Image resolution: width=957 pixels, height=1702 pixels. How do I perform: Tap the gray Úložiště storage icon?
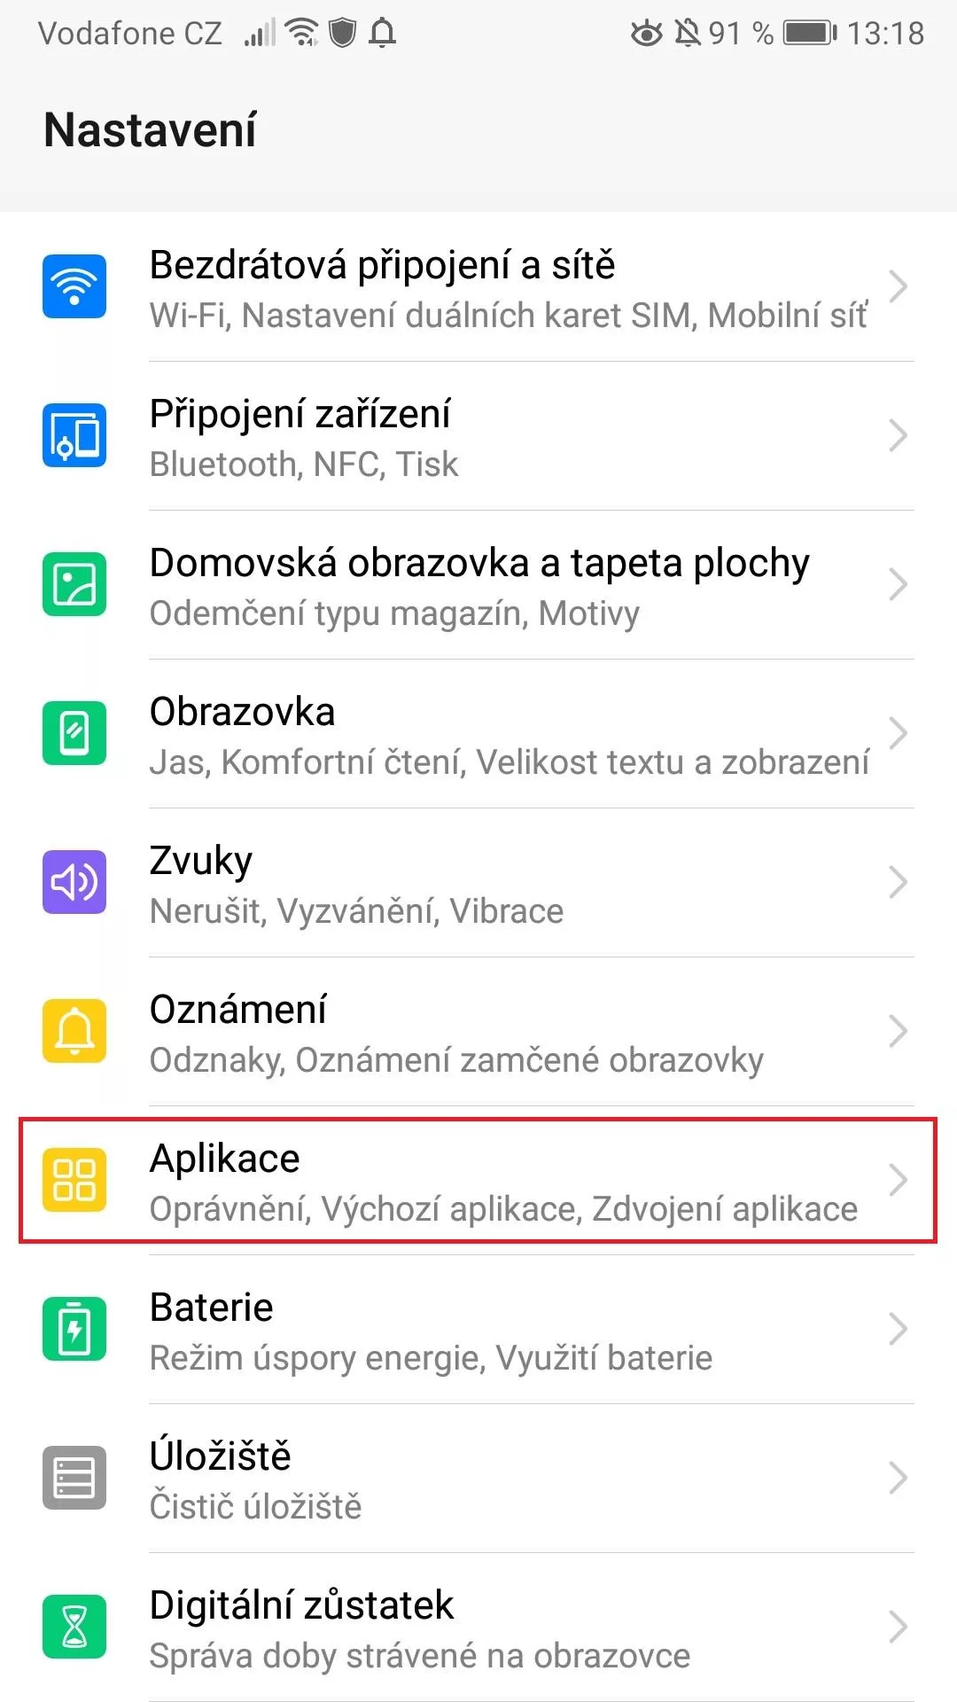click(74, 1478)
